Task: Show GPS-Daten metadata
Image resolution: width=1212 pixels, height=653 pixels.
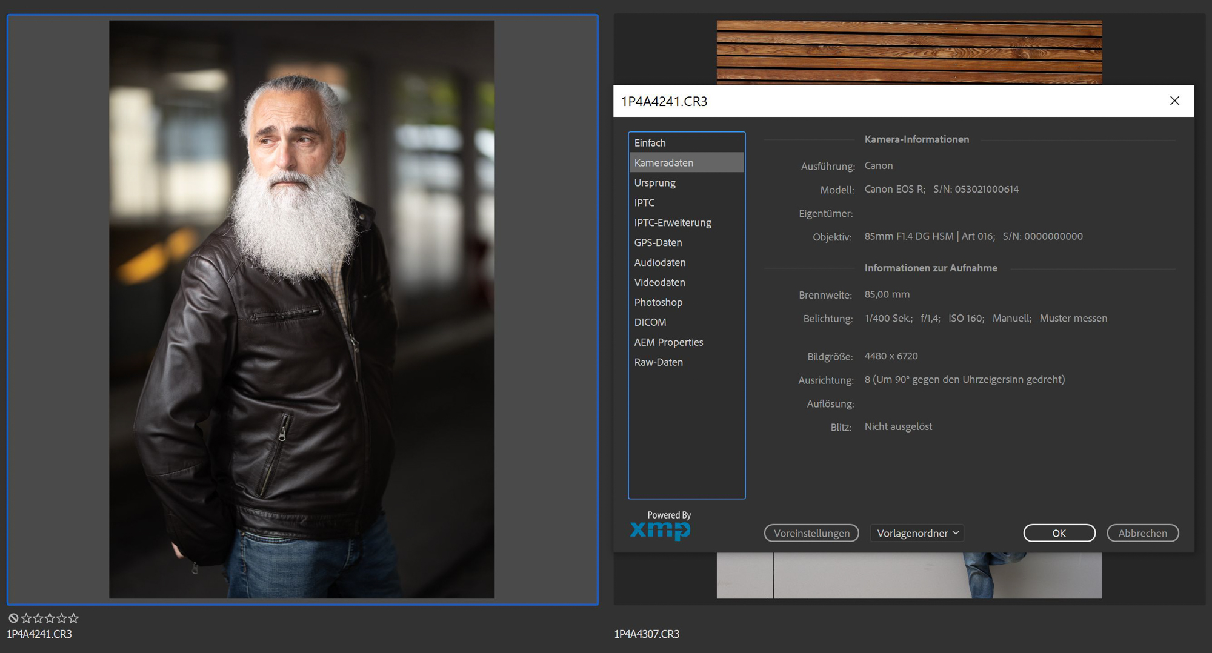Action: [658, 243]
